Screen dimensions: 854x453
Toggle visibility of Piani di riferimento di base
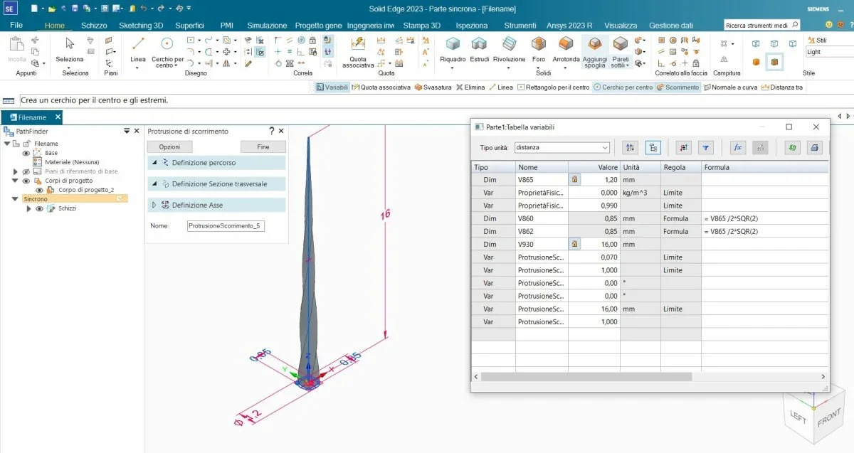(x=26, y=171)
